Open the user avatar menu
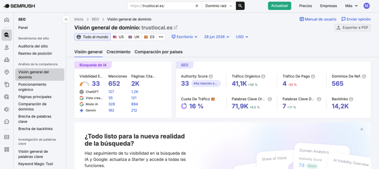 (366, 6)
